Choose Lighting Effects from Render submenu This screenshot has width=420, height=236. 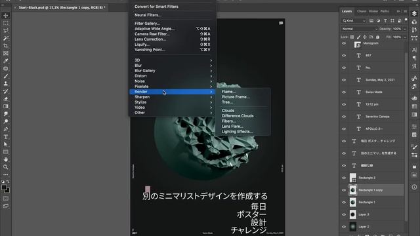pos(238,132)
